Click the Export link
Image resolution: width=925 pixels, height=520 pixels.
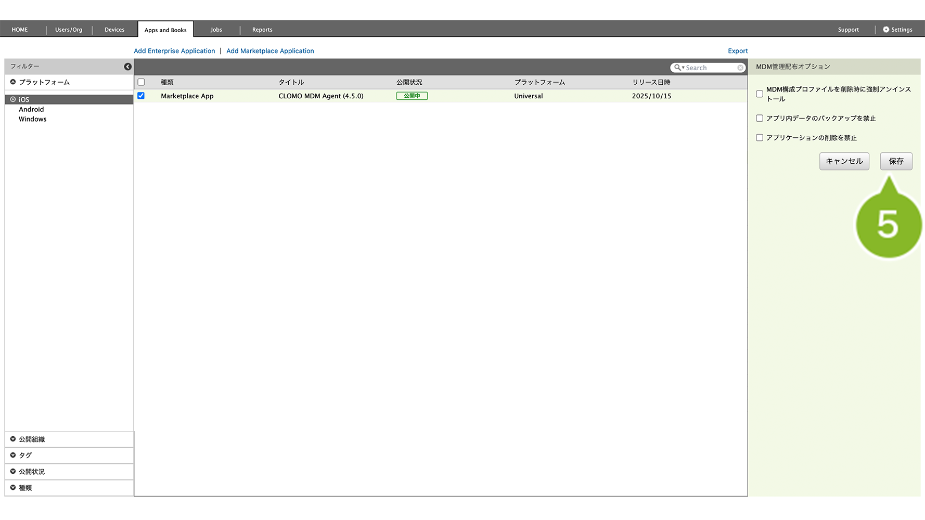[738, 51]
